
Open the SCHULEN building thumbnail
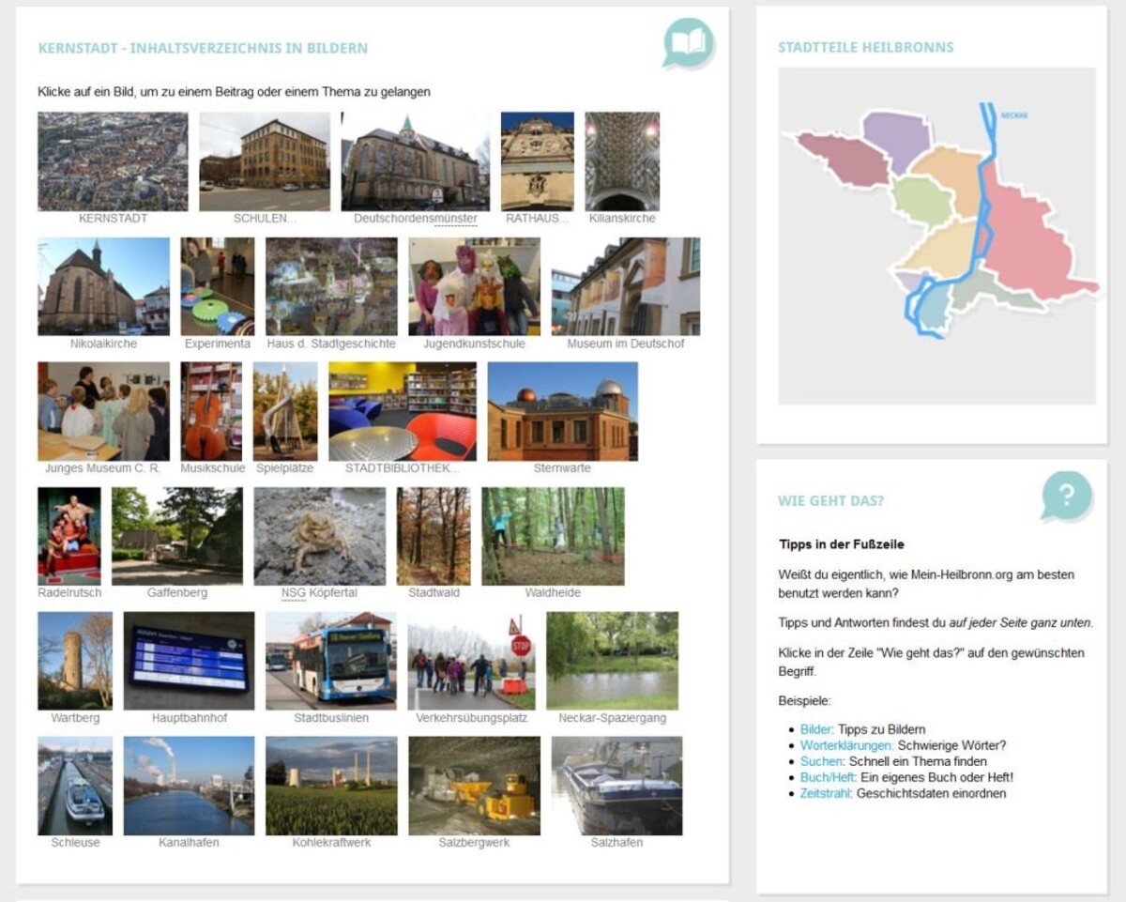click(x=265, y=161)
